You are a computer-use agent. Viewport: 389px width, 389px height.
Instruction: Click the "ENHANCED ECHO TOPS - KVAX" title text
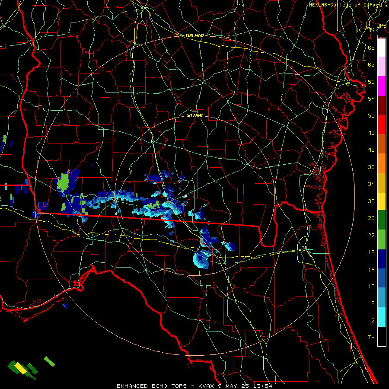pyautogui.click(x=166, y=386)
